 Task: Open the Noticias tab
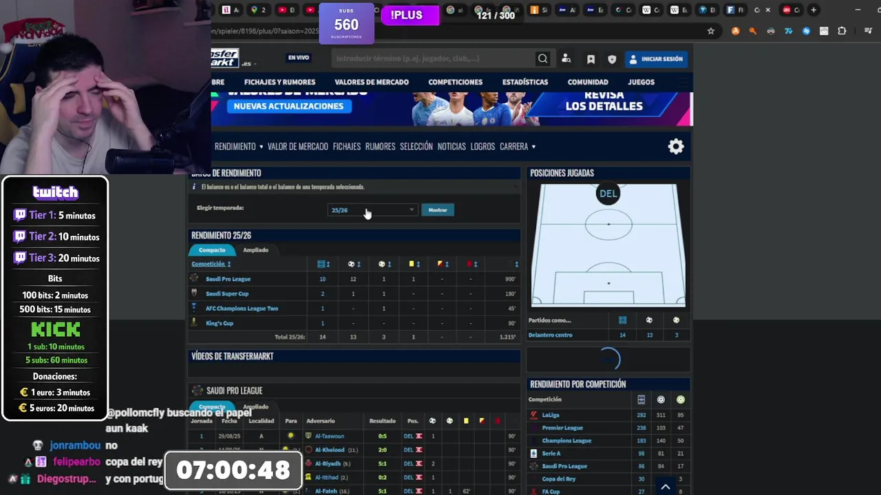coord(452,146)
